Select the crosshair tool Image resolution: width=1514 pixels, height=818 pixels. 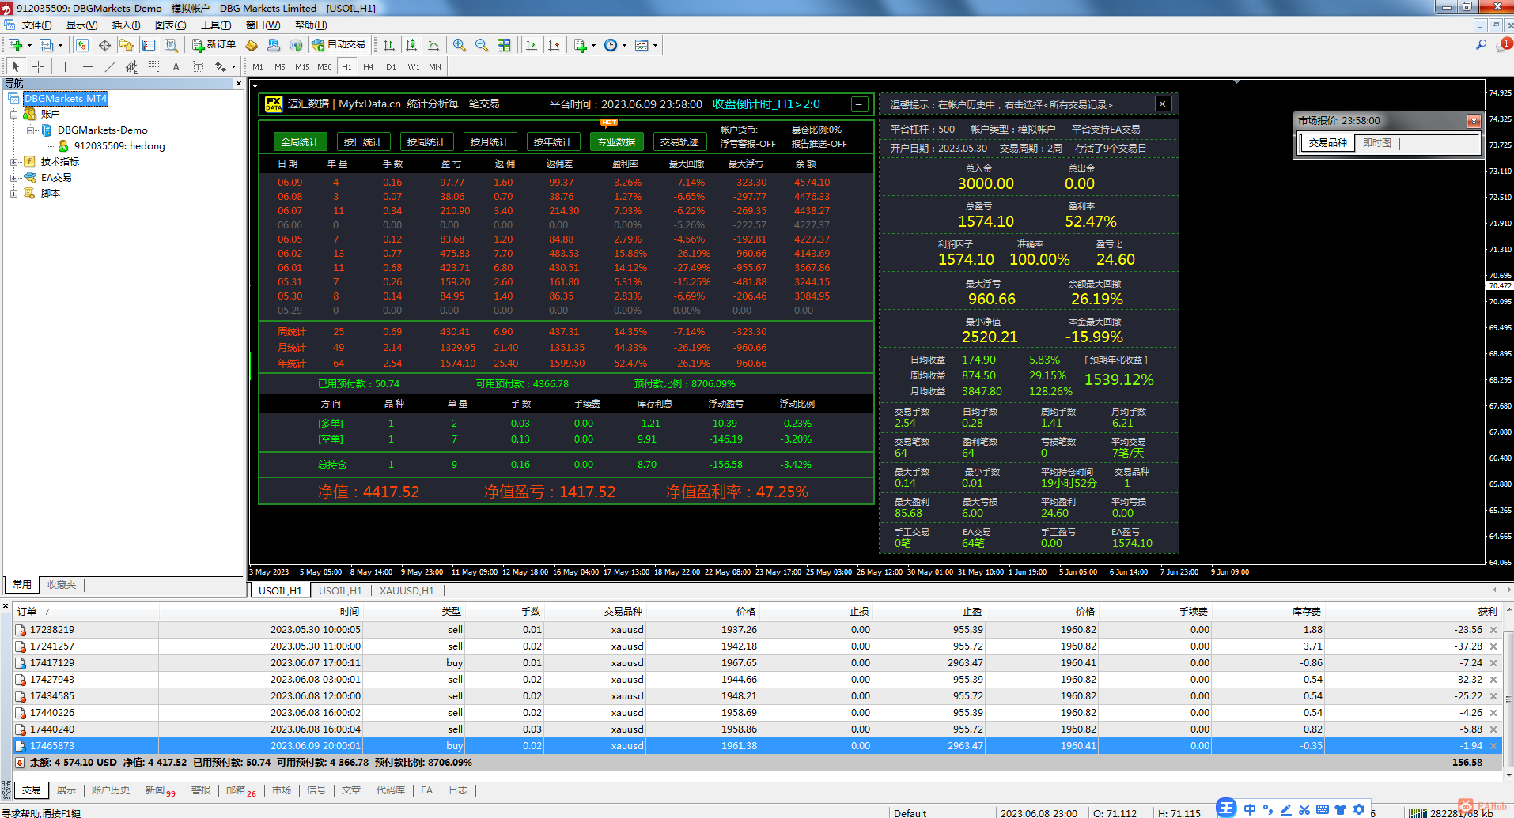click(38, 66)
